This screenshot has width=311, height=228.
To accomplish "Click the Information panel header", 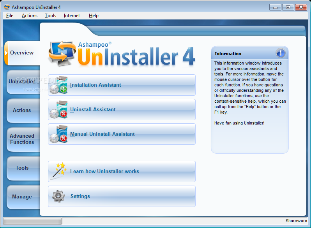I will click(250, 53).
